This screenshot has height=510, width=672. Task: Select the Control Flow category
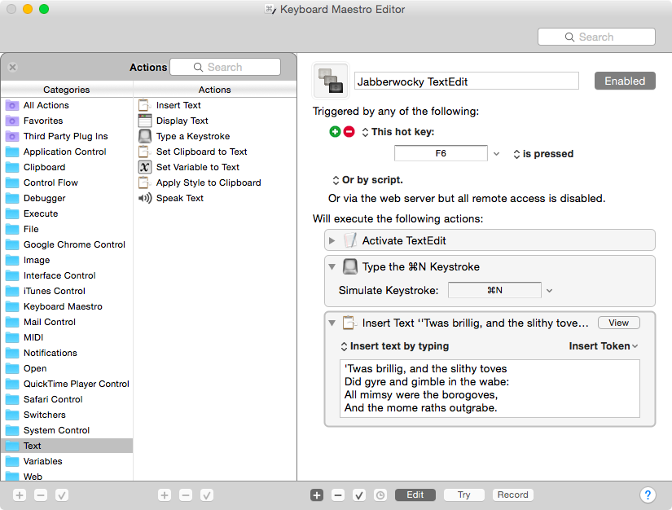(67, 182)
